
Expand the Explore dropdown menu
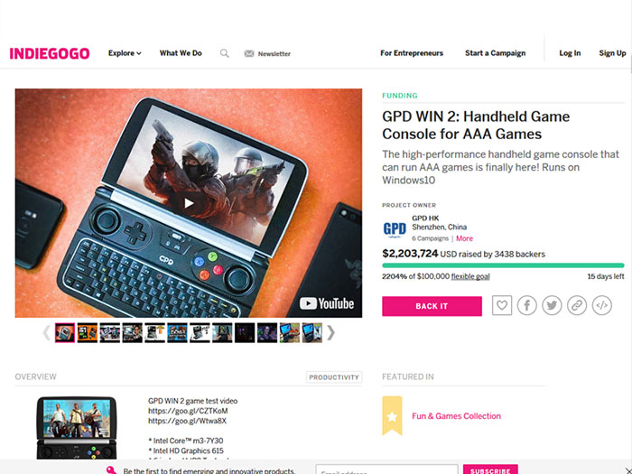tap(125, 53)
